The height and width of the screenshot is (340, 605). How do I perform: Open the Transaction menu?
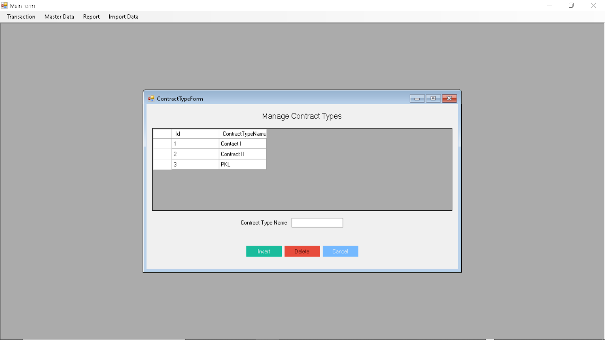click(21, 17)
